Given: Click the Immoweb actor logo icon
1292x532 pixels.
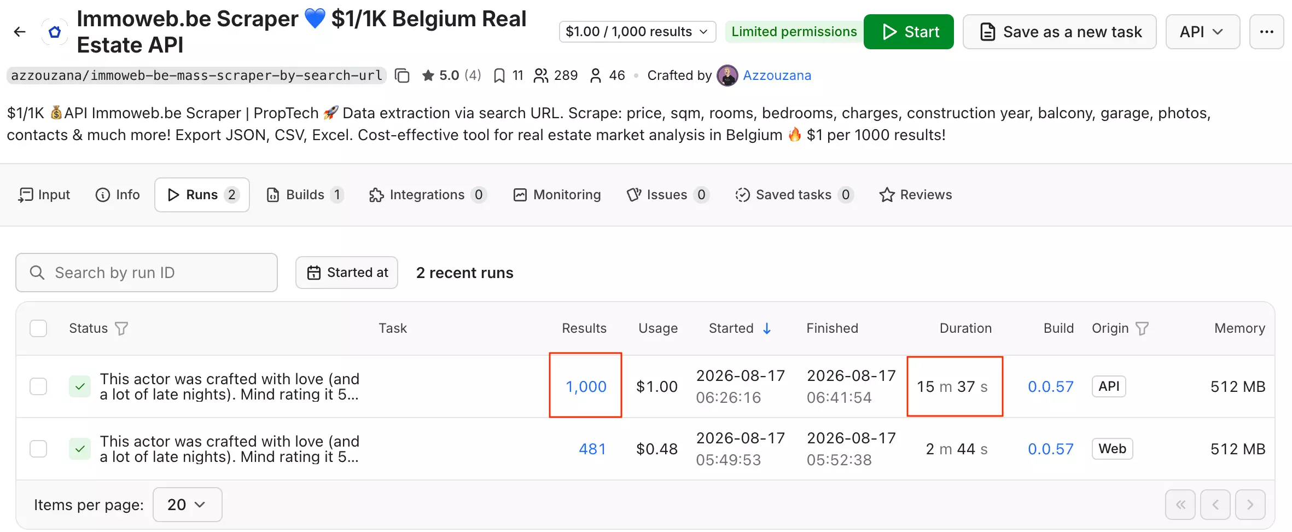Looking at the screenshot, I should 55,32.
